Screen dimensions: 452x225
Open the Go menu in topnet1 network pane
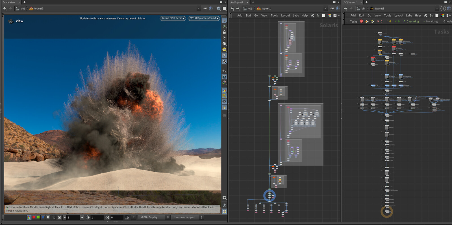pos(369,16)
